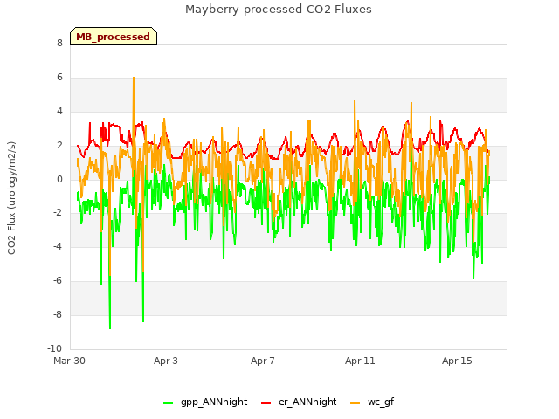Screen dimensions: 559x419
Task: Click the y-axis value 2
Action: pyautogui.click(x=59, y=146)
